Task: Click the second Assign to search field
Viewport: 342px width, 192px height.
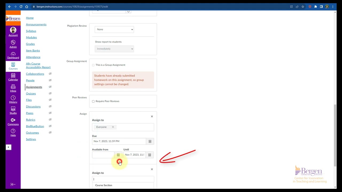Action: [x=123, y=179]
